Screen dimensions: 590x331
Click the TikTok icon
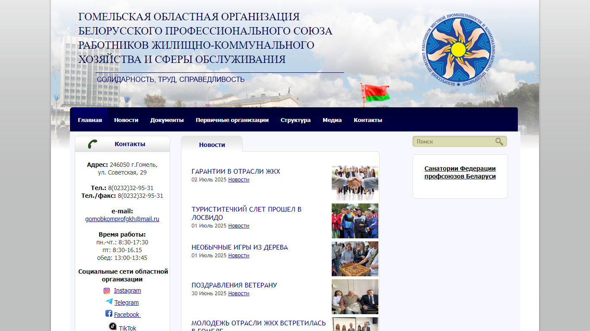(113, 327)
